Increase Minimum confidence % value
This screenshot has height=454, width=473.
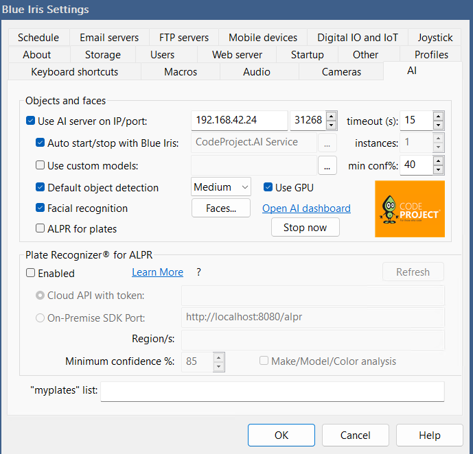click(x=219, y=357)
